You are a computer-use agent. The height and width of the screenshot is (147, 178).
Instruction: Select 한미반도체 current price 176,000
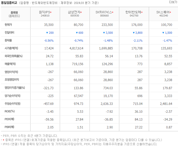[x=137, y=25]
